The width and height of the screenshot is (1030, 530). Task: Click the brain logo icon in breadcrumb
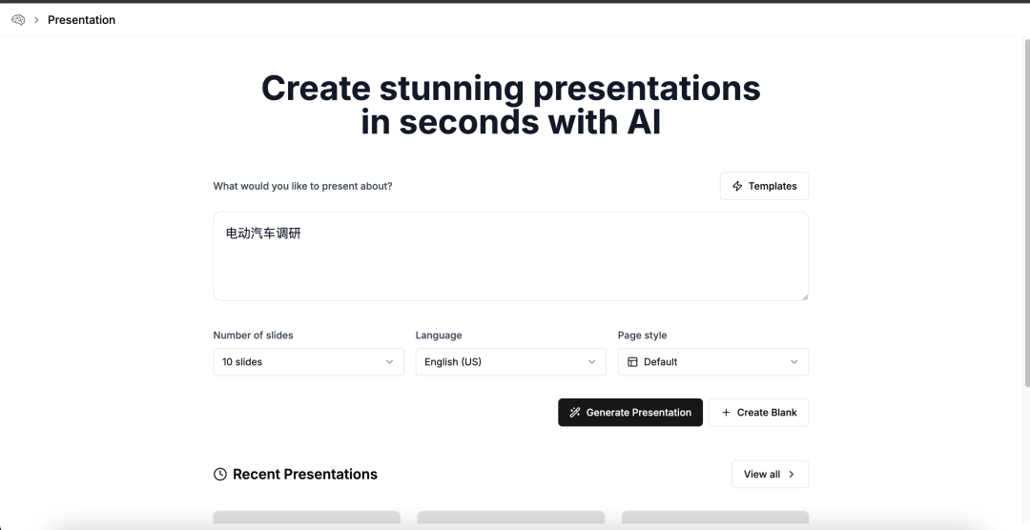pos(18,20)
